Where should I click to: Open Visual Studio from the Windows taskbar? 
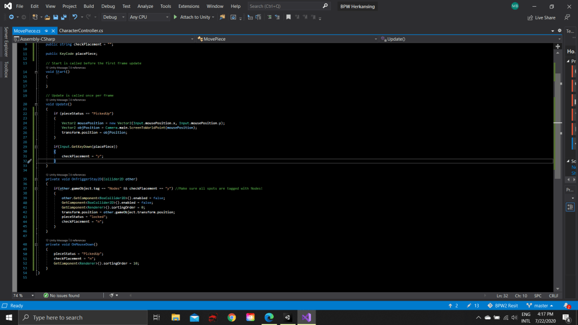[307, 318]
